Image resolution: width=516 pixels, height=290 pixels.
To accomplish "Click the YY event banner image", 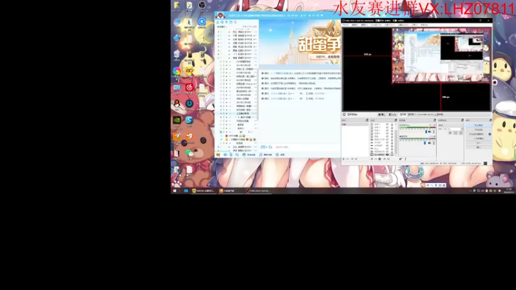I will tap(300, 41).
